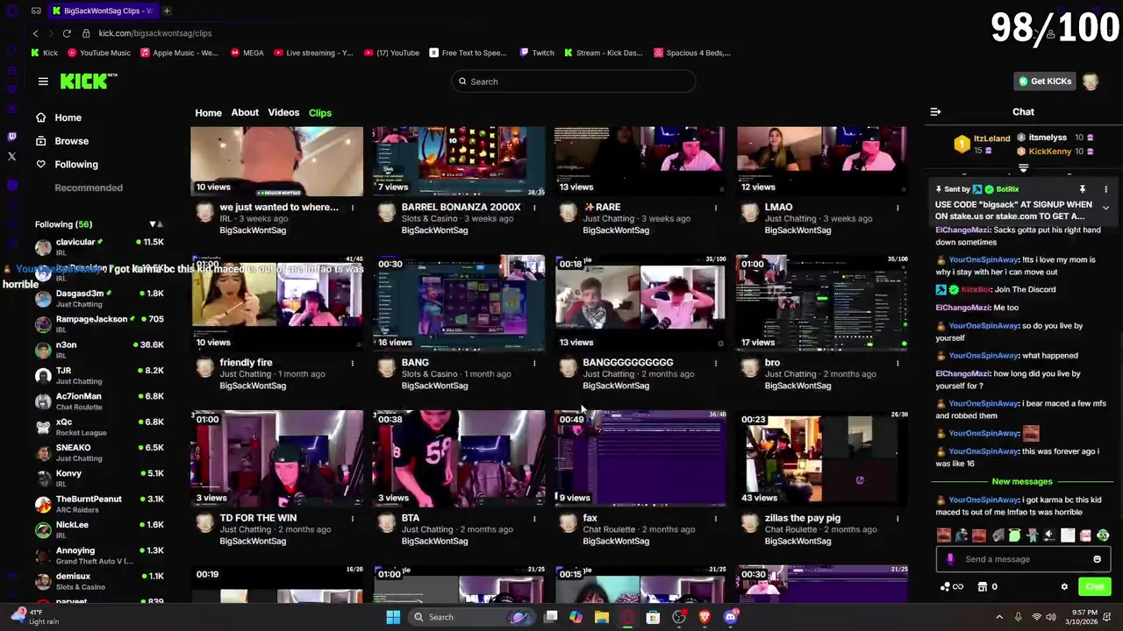
Task: Open the RampageJackson channel in Following
Action: coord(98,324)
